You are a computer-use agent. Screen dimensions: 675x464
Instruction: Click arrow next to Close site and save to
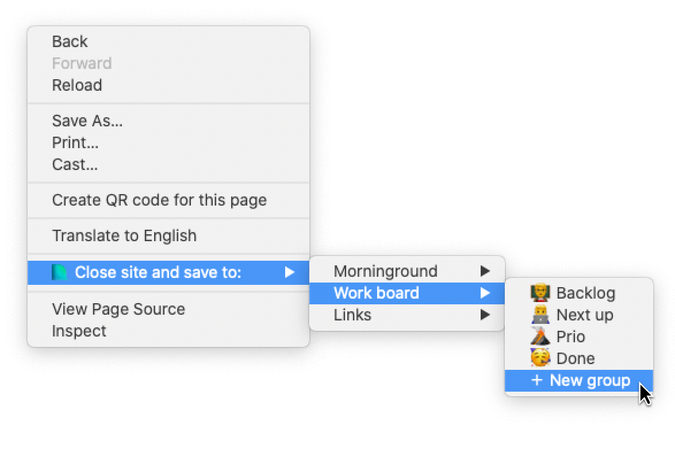(x=290, y=272)
